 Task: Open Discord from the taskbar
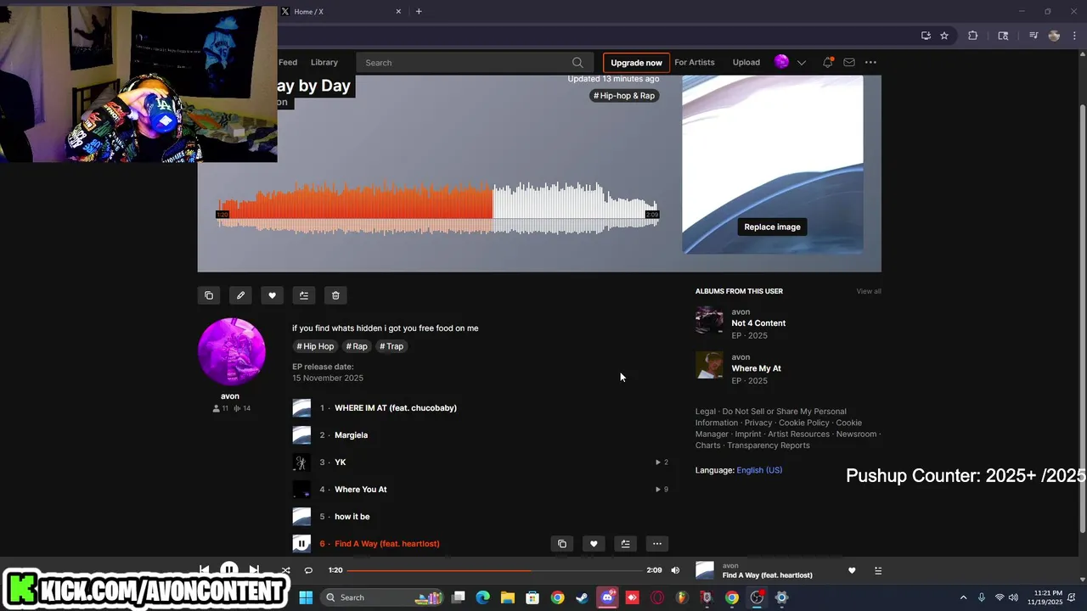pos(607,597)
